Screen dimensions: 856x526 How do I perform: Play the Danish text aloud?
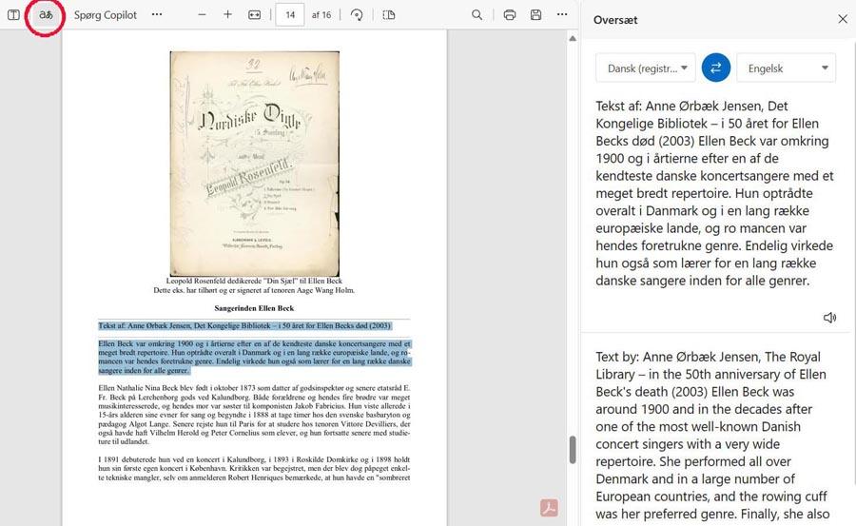click(829, 318)
